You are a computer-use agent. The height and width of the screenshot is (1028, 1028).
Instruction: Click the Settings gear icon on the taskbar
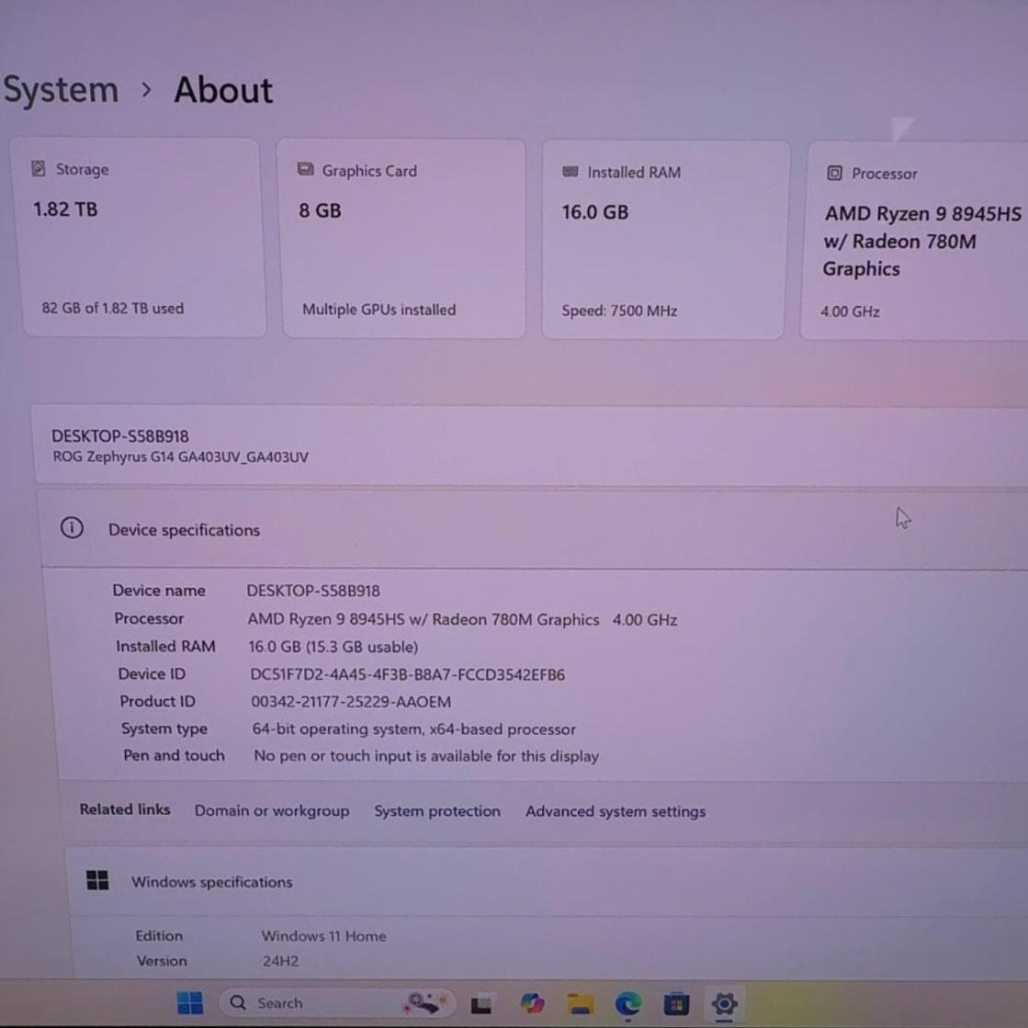tap(725, 1002)
